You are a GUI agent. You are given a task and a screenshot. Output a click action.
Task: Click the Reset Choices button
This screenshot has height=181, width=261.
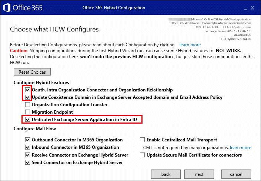(32, 72)
